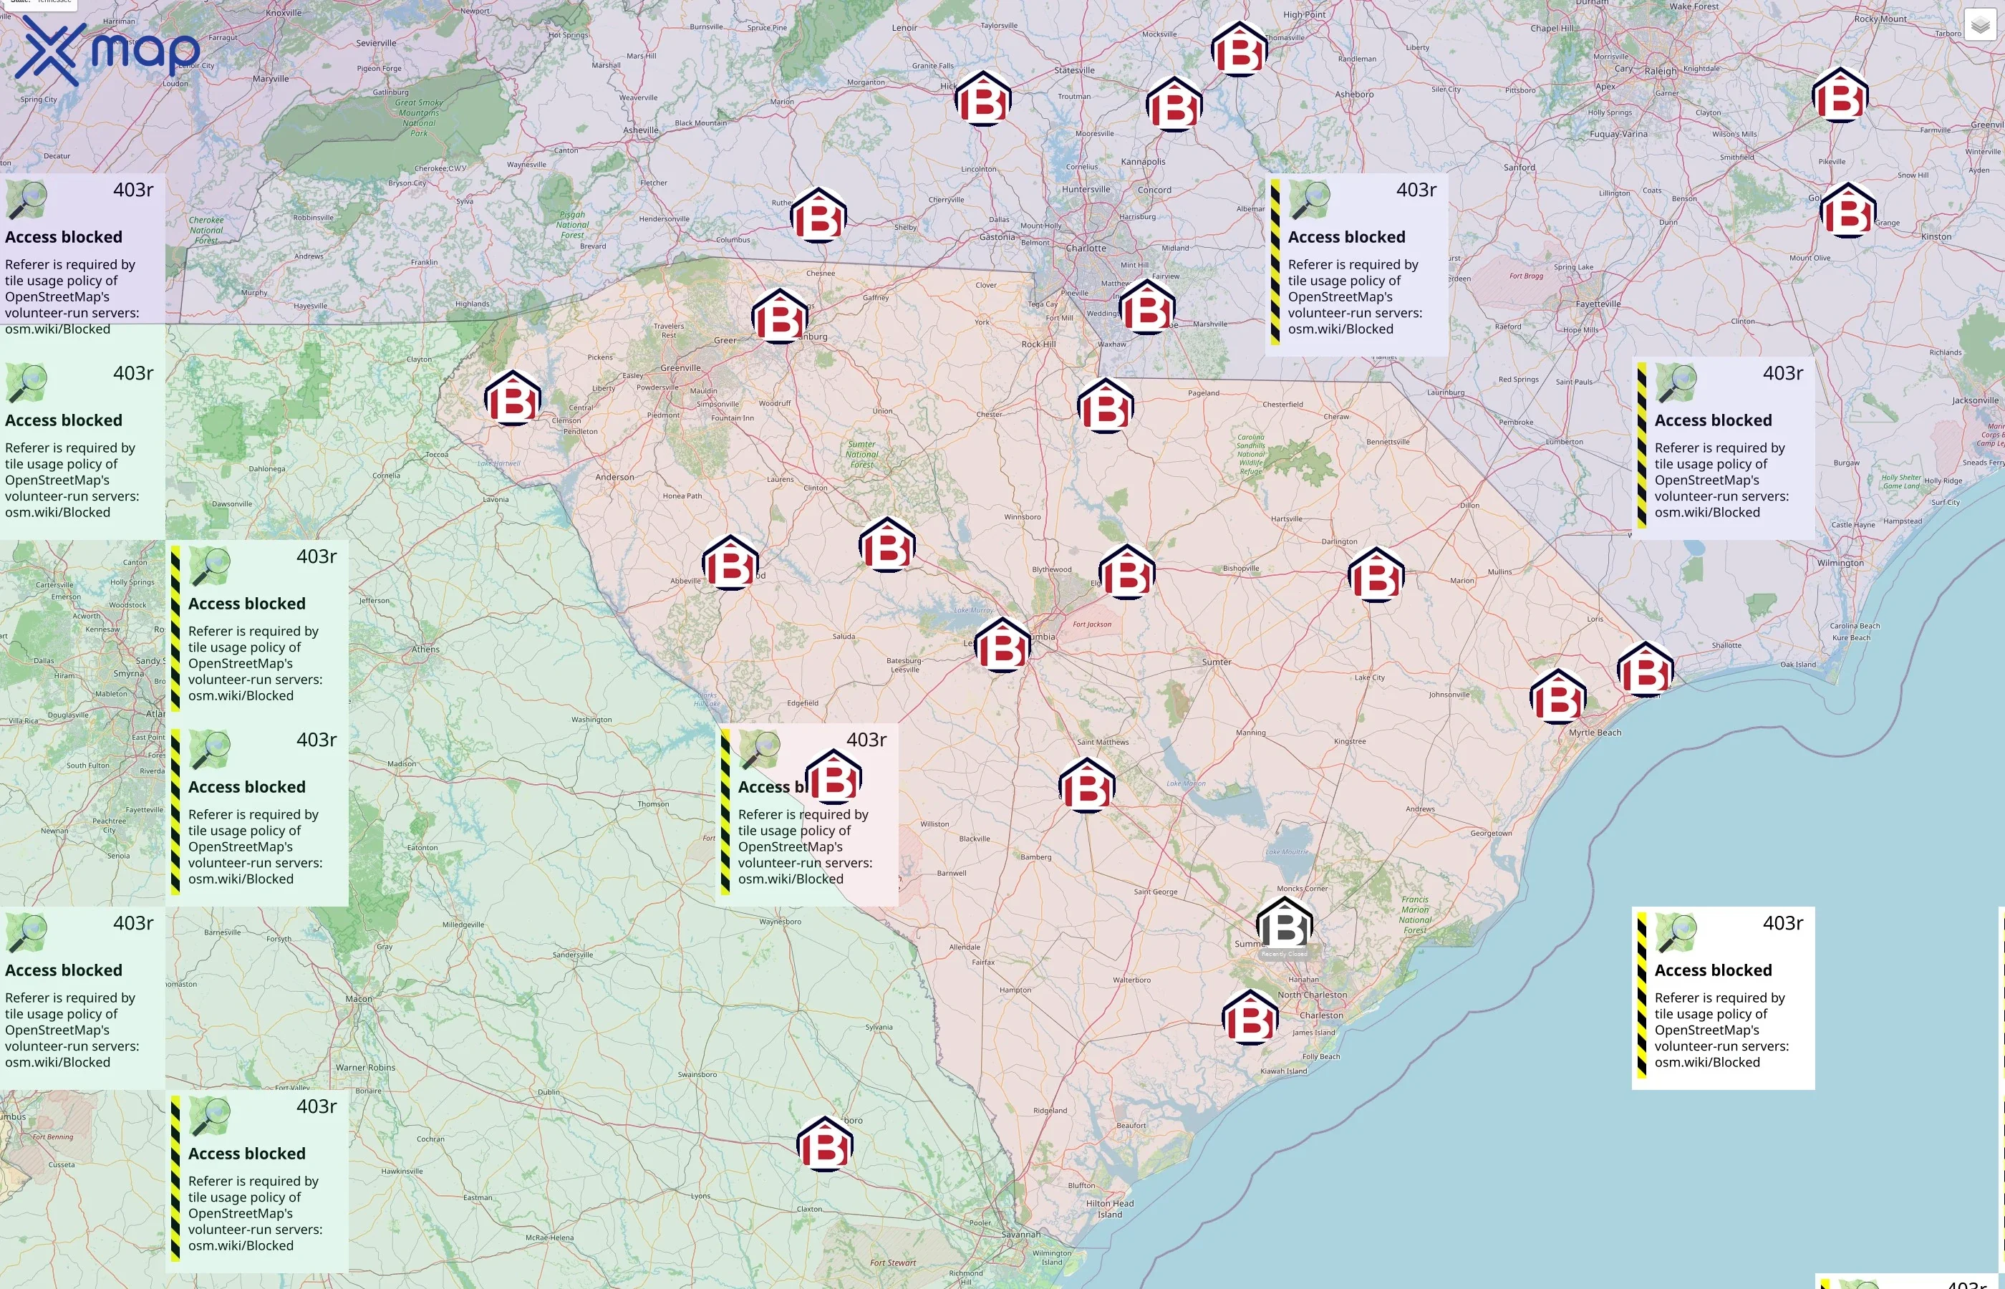Click the Warner Robins label
The height and width of the screenshot is (1289, 2005).
click(365, 1068)
